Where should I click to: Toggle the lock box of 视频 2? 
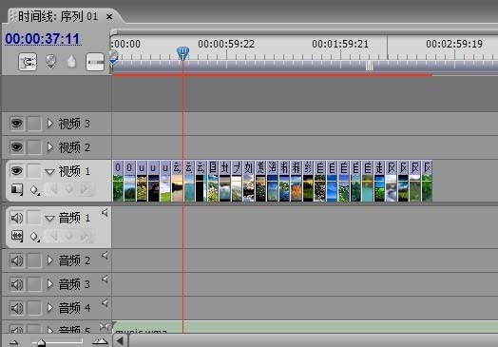[x=34, y=147]
